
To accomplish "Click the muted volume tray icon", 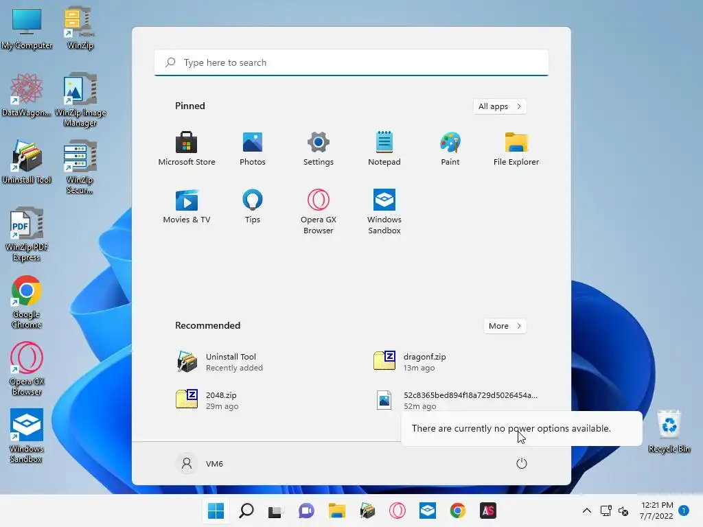I will point(623,511).
